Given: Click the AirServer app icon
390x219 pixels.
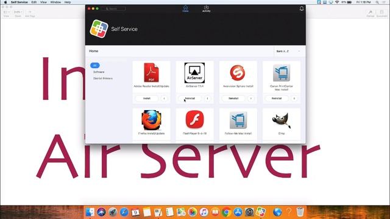Looking at the screenshot, I should coord(194,73).
